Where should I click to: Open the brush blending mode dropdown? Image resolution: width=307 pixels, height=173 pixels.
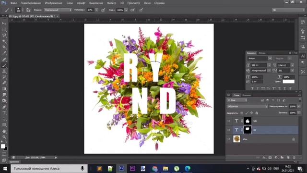coord(58,10)
